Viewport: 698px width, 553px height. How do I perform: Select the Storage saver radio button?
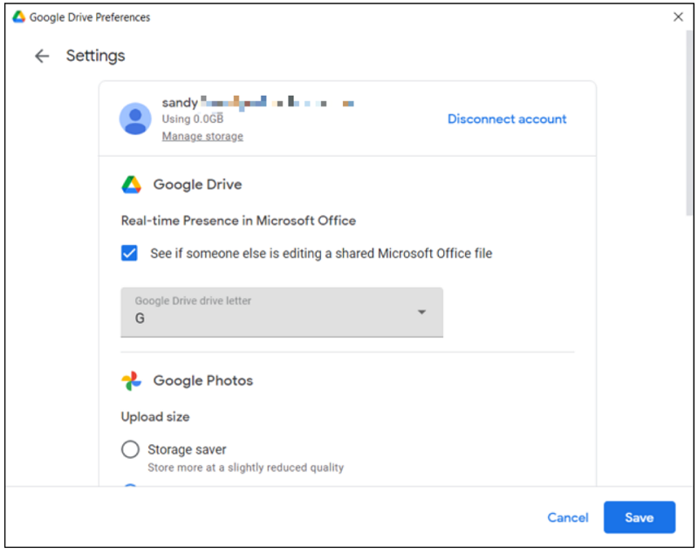pyautogui.click(x=130, y=449)
